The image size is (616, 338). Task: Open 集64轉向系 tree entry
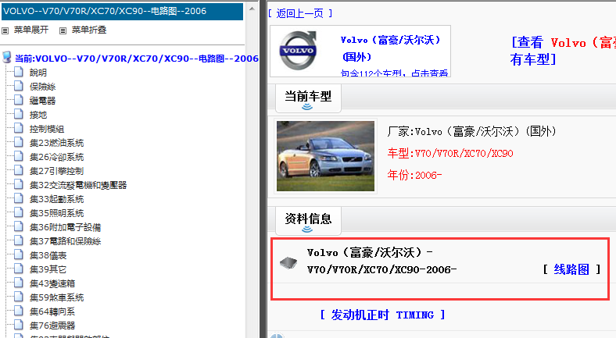[x=52, y=311]
